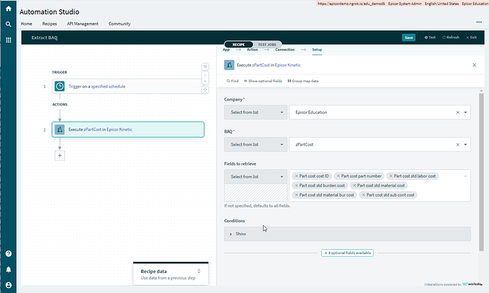Open the Home menu item
The image size is (489, 293).
tap(26, 23)
